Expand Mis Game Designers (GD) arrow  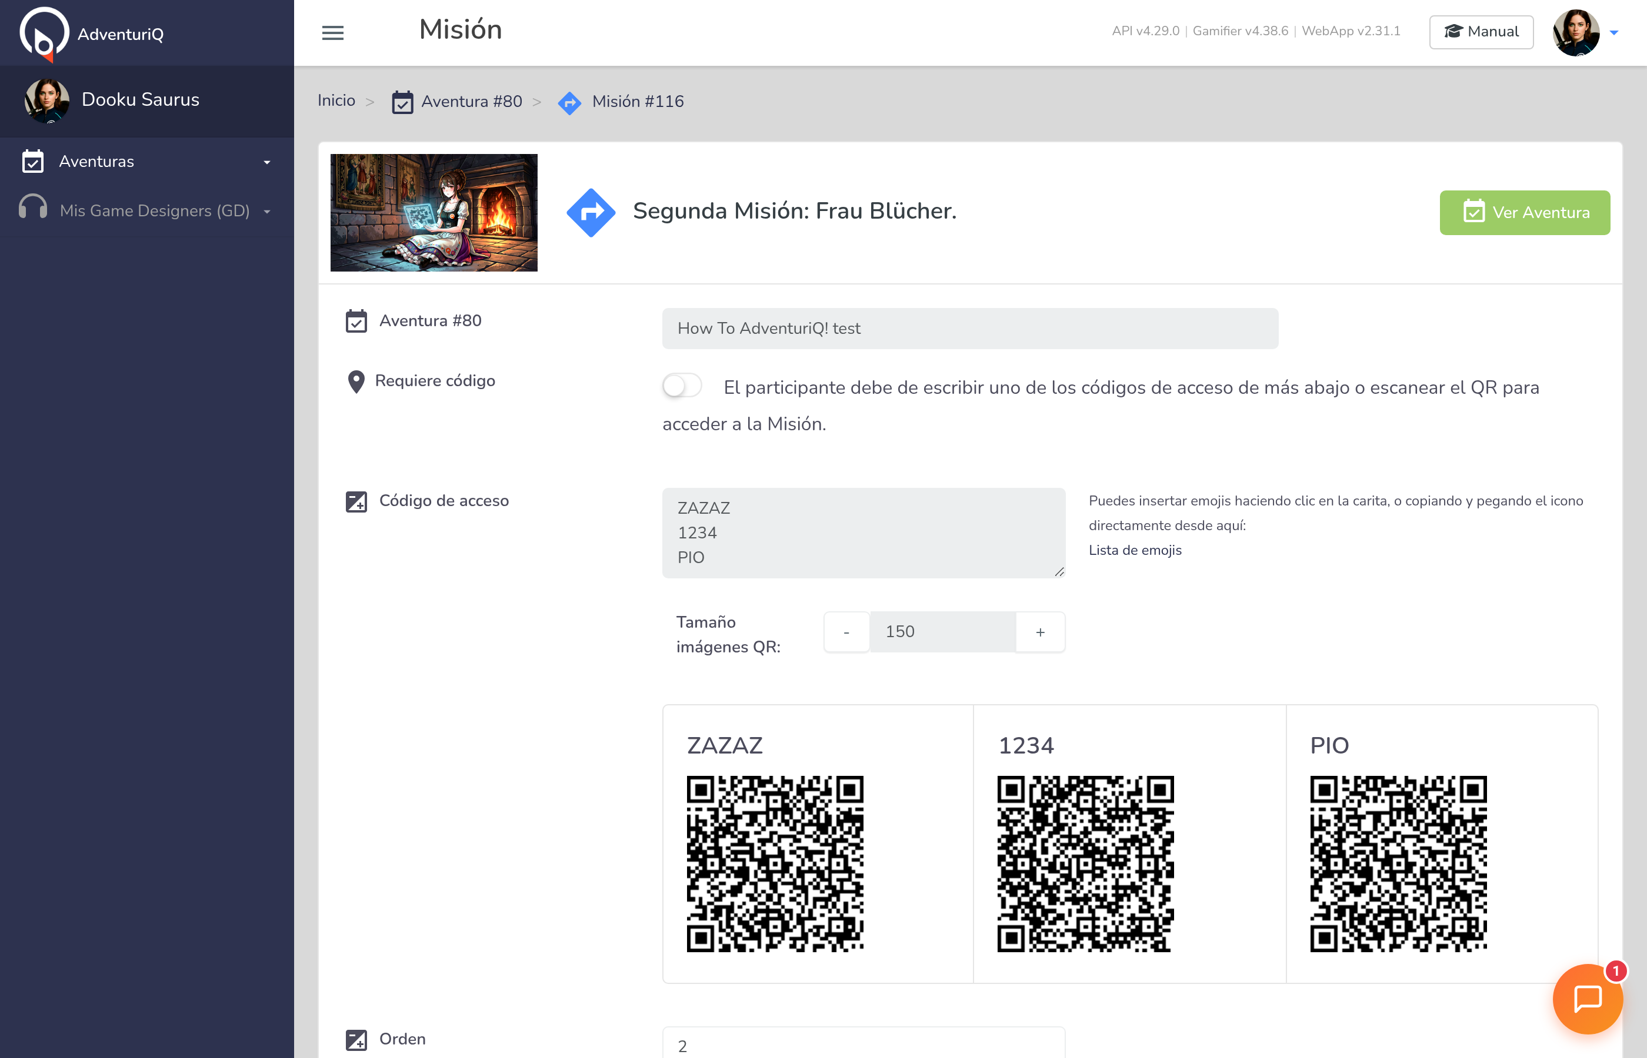tap(266, 212)
